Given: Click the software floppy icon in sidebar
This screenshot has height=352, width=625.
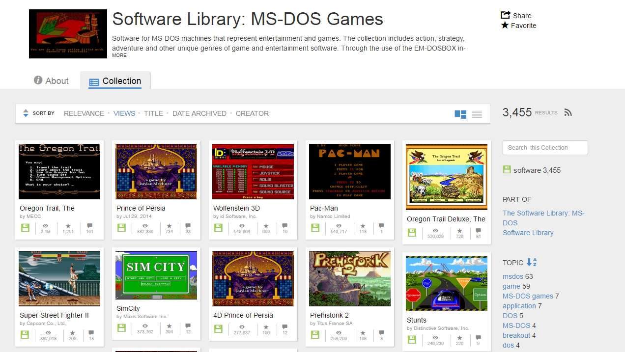Looking at the screenshot, I should pyautogui.click(x=507, y=169).
